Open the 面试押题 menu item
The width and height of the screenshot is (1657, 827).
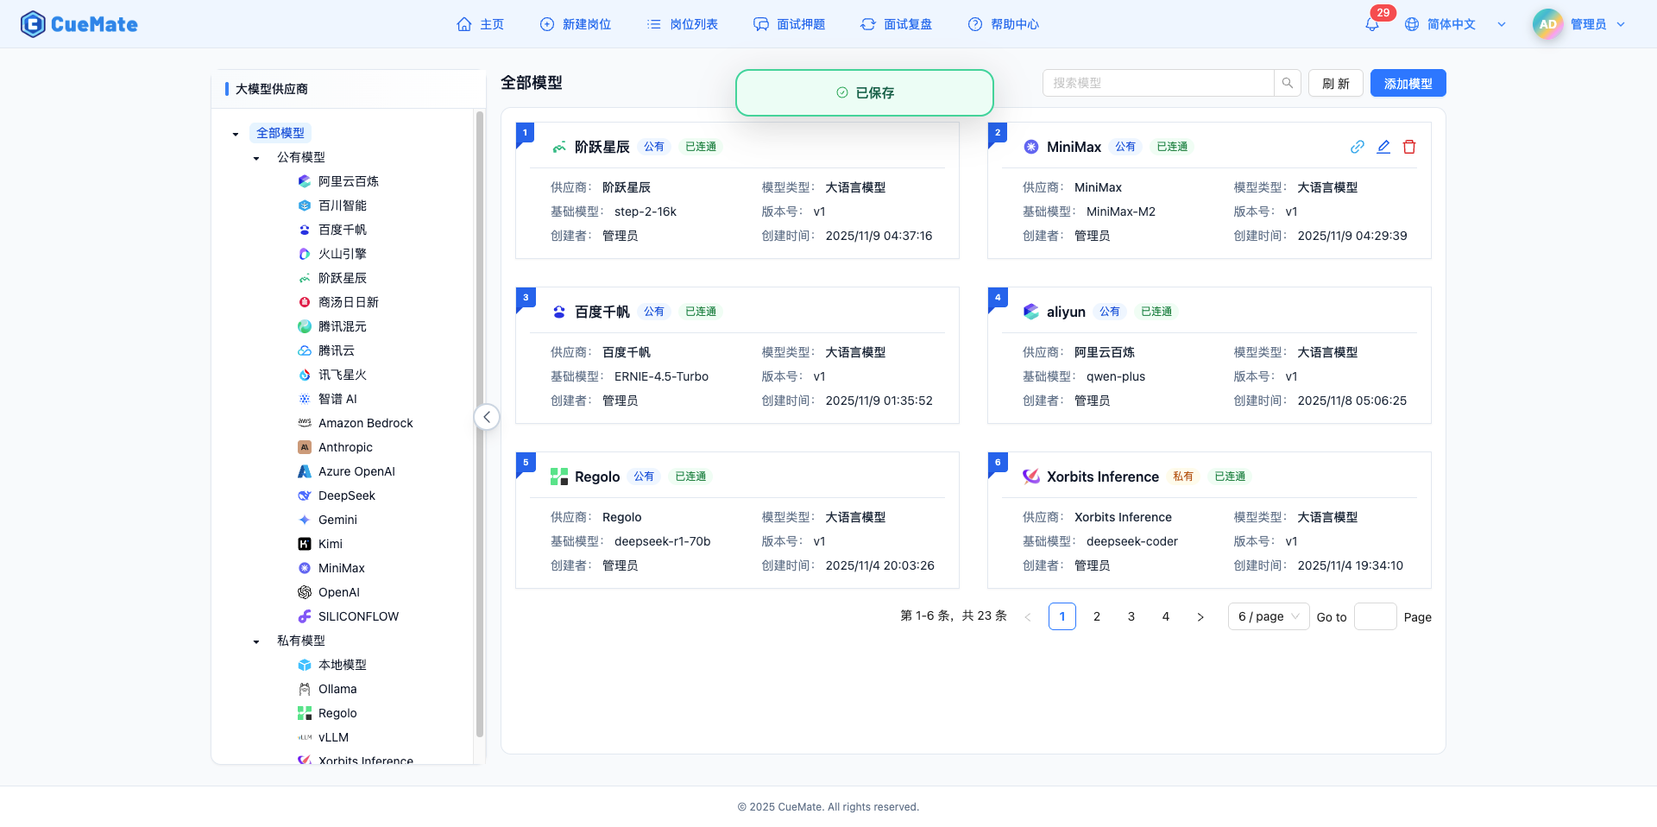[x=789, y=24]
